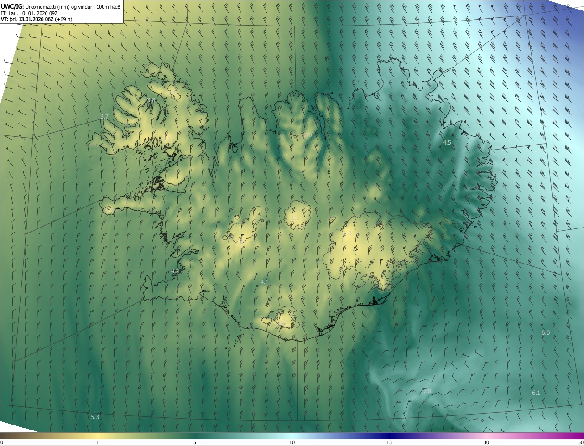Image resolution: width=584 pixels, height=446 pixels.
Task: Click the 30 tick on color scale
Action: (486, 442)
